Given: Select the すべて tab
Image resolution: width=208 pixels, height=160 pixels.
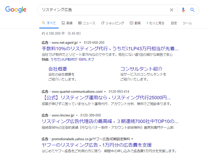Looking at the screenshot, I should (x=49, y=23).
